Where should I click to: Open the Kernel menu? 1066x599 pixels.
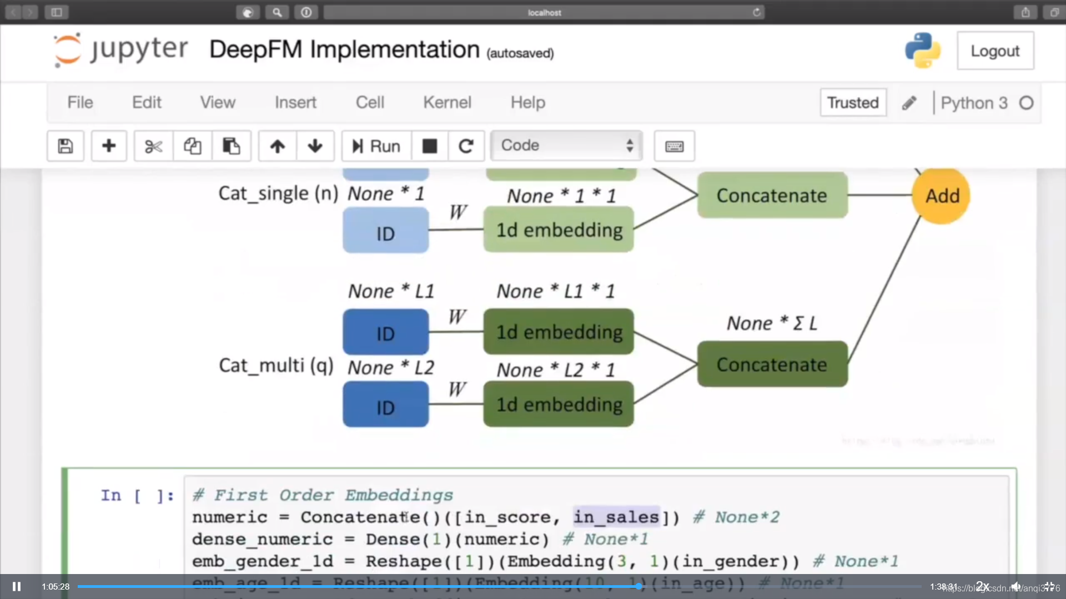pyautogui.click(x=447, y=103)
